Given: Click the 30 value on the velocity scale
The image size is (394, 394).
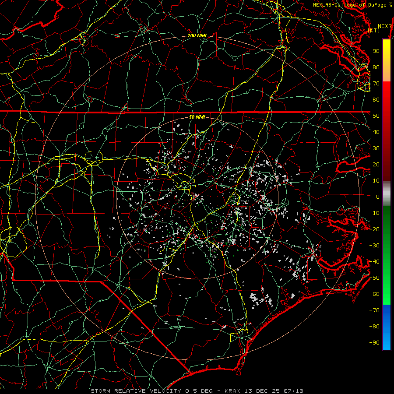Looking at the screenshot, I should 376,148.
